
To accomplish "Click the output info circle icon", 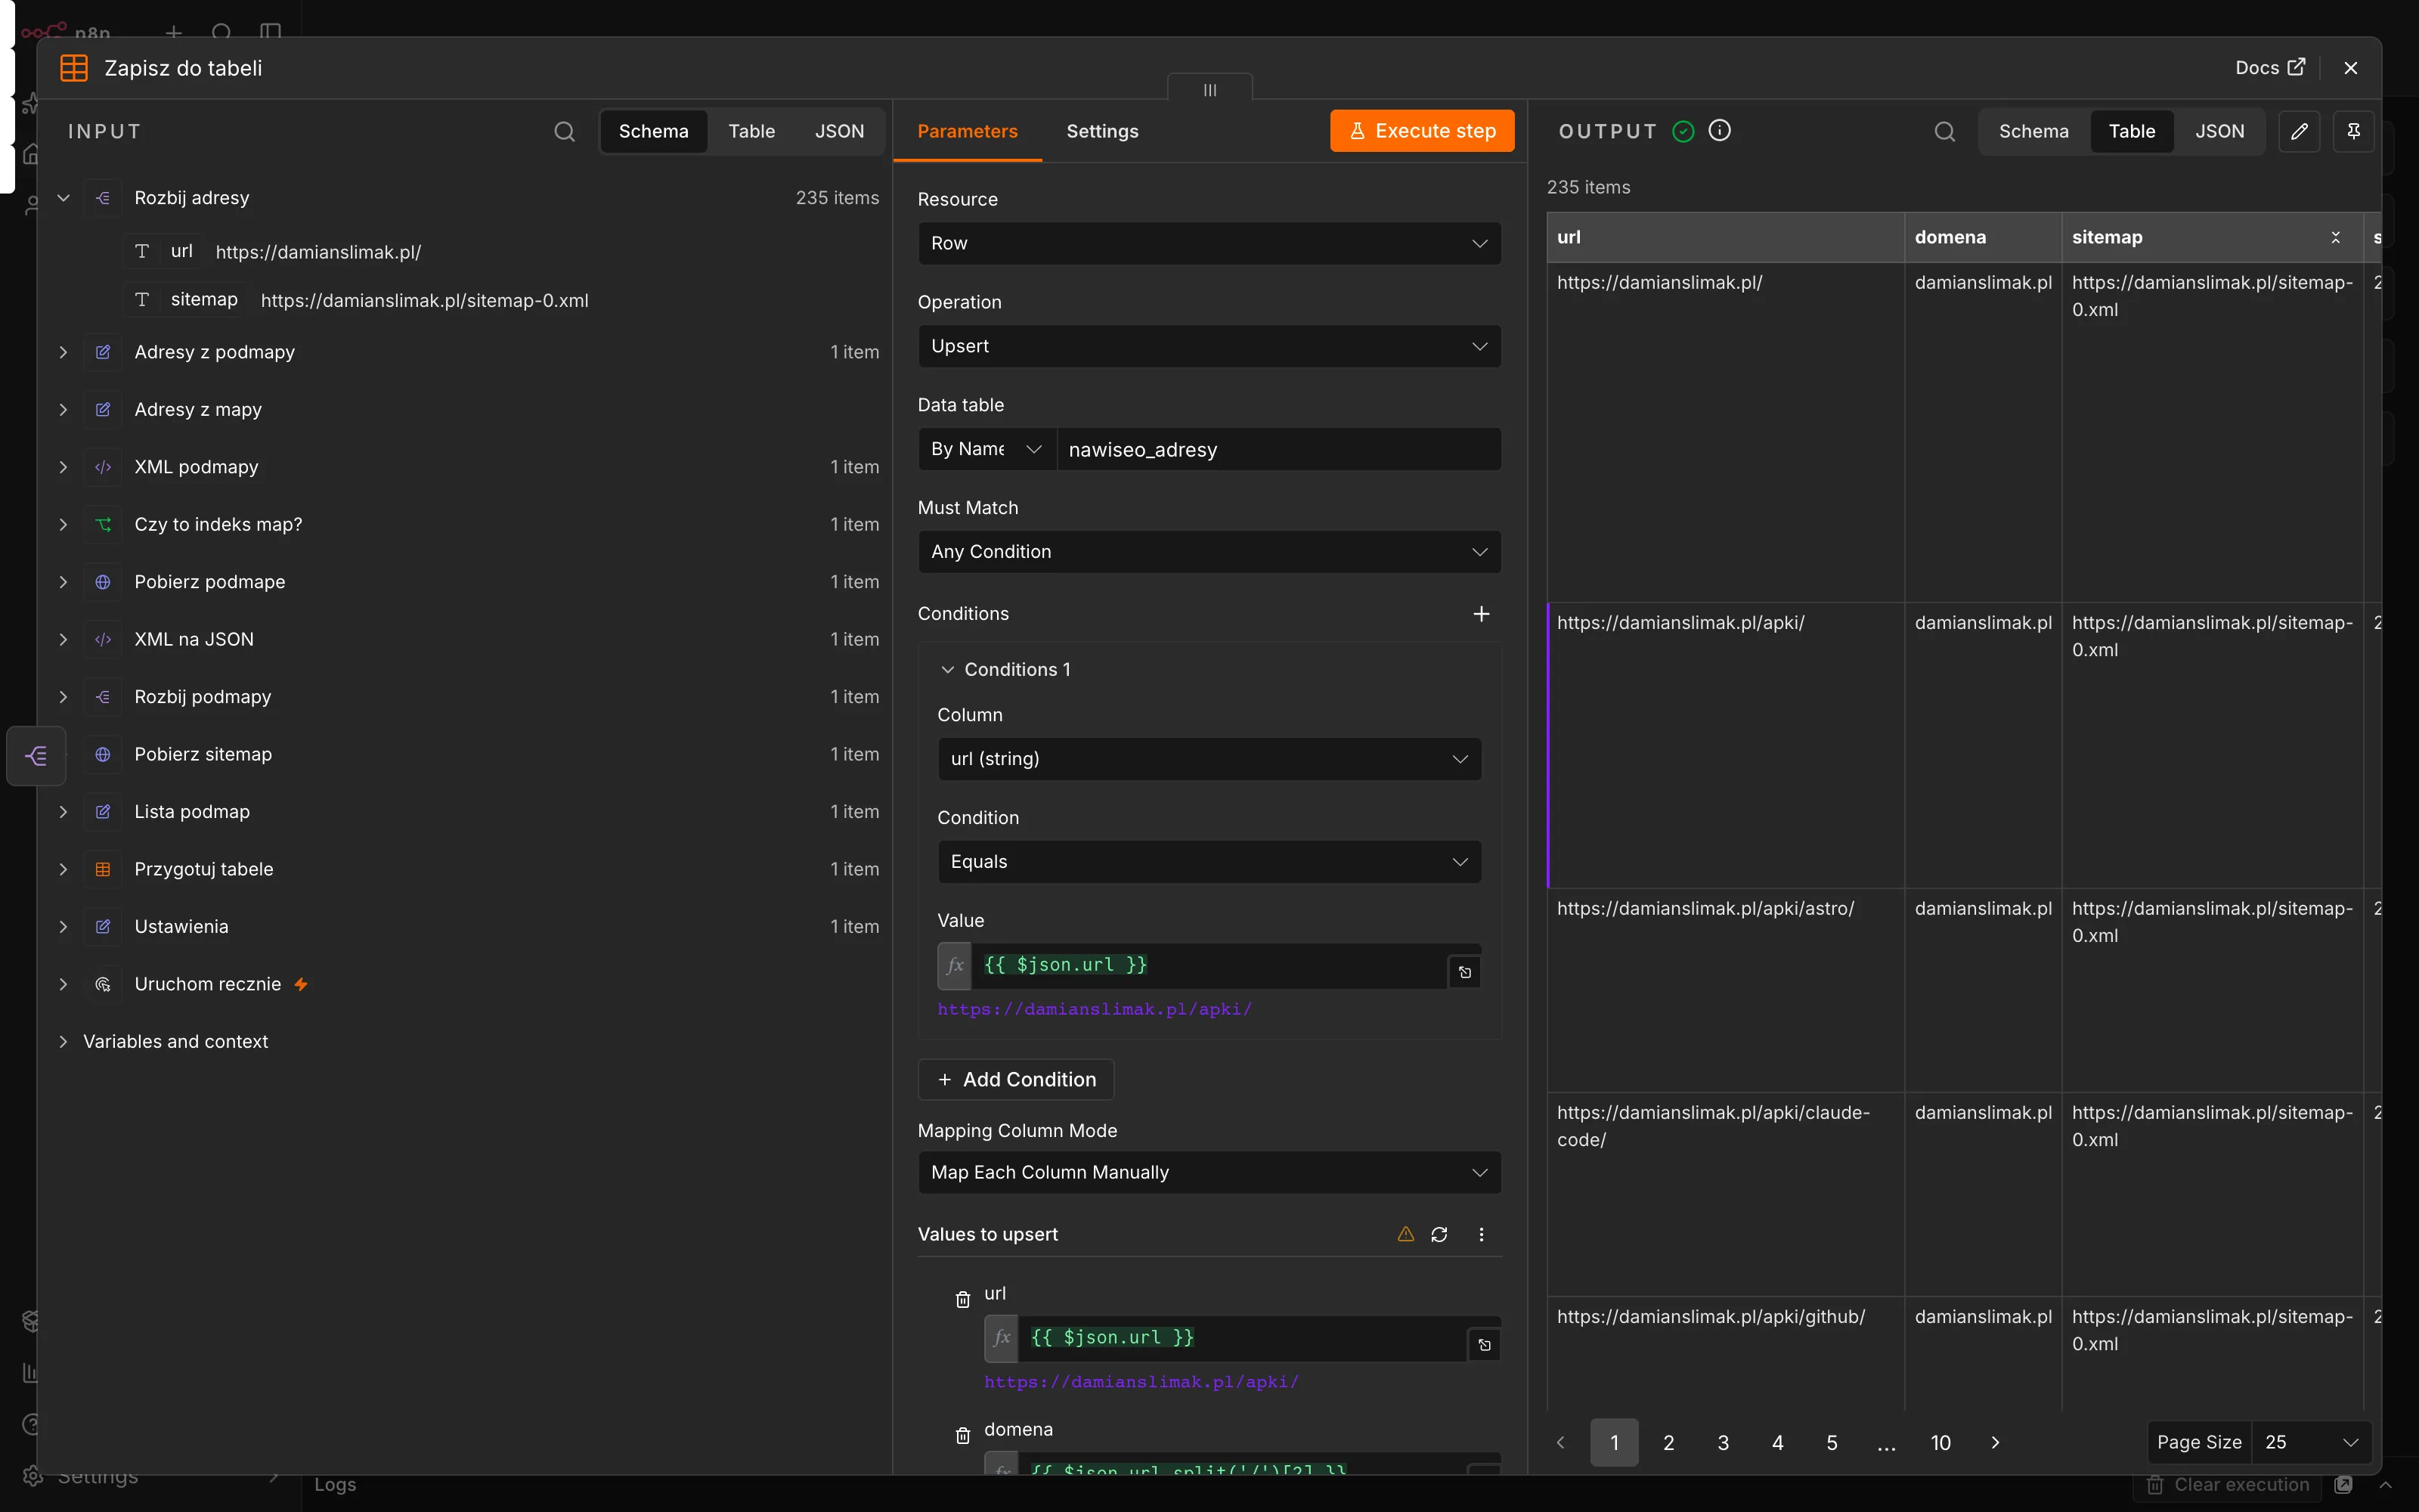I will coord(1719,130).
